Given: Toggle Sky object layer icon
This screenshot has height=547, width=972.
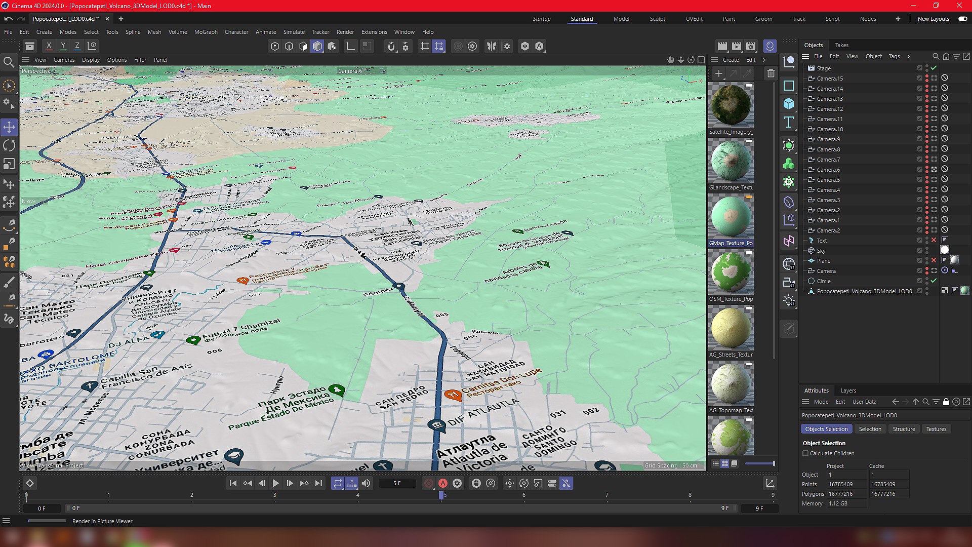Looking at the screenshot, I should coord(920,251).
